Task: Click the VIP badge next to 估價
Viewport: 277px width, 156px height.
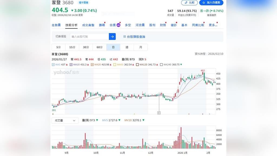Action: 118,25
